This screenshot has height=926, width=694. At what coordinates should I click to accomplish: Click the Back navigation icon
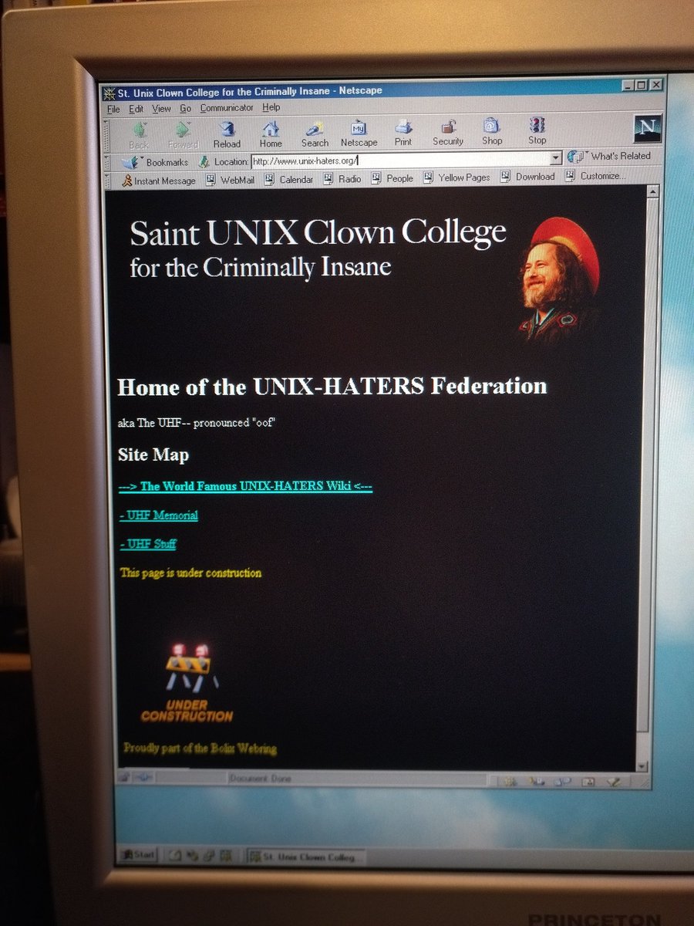point(140,134)
